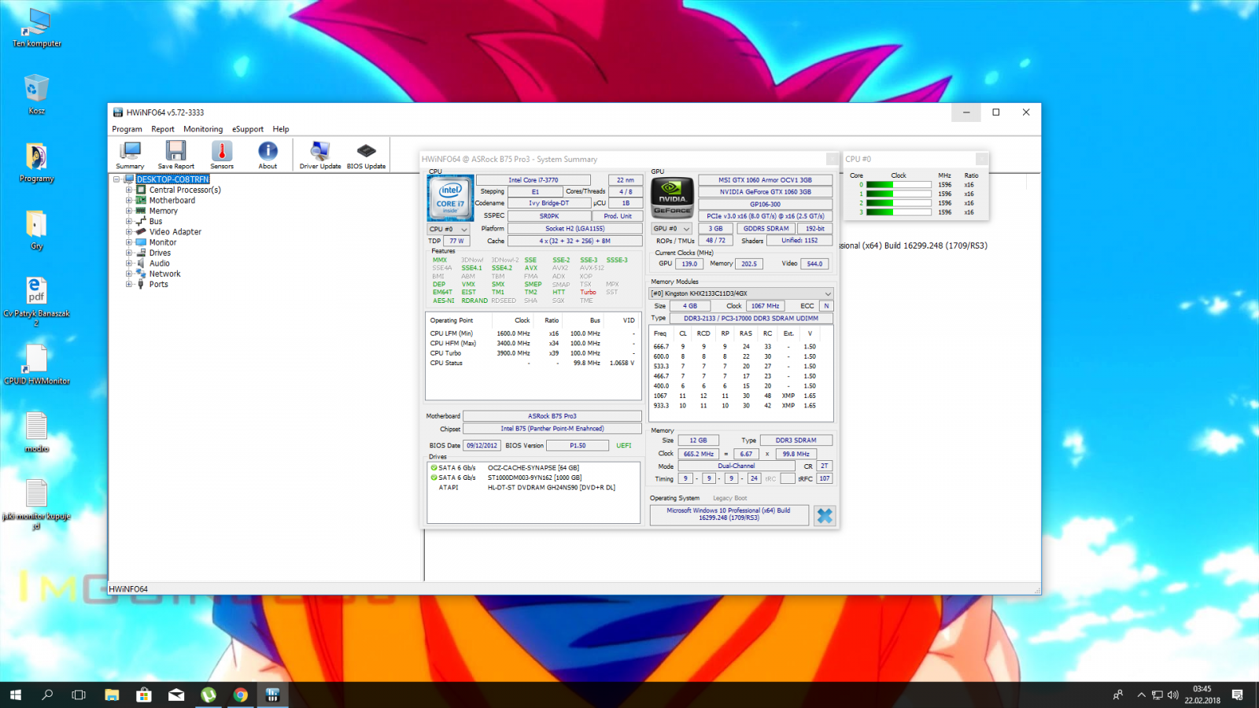Image resolution: width=1259 pixels, height=708 pixels.
Task: Open the Program menu
Action: [x=127, y=129]
